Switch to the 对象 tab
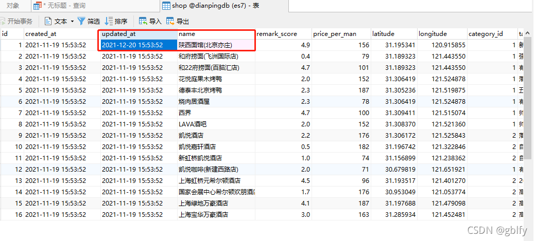535x241 pixels. [x=13, y=6]
